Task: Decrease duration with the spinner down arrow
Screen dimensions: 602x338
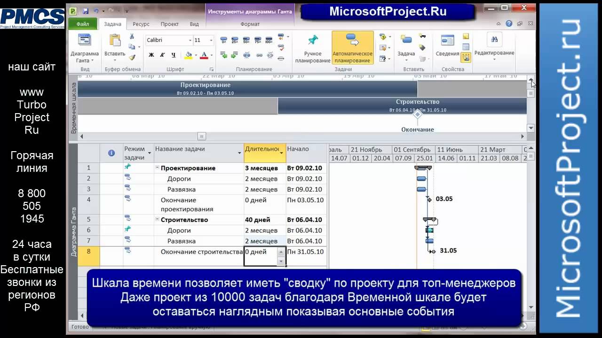Action: coord(281,261)
